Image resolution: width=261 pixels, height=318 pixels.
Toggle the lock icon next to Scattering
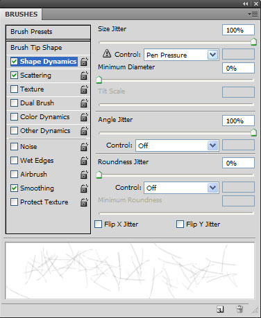click(84, 76)
